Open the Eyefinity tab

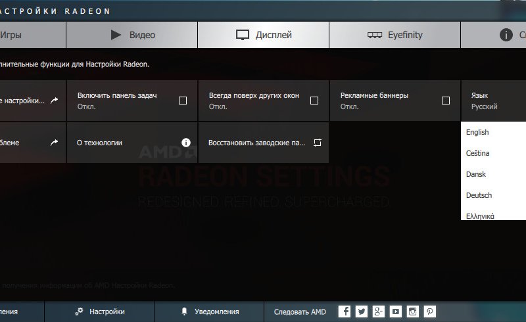[x=395, y=35]
